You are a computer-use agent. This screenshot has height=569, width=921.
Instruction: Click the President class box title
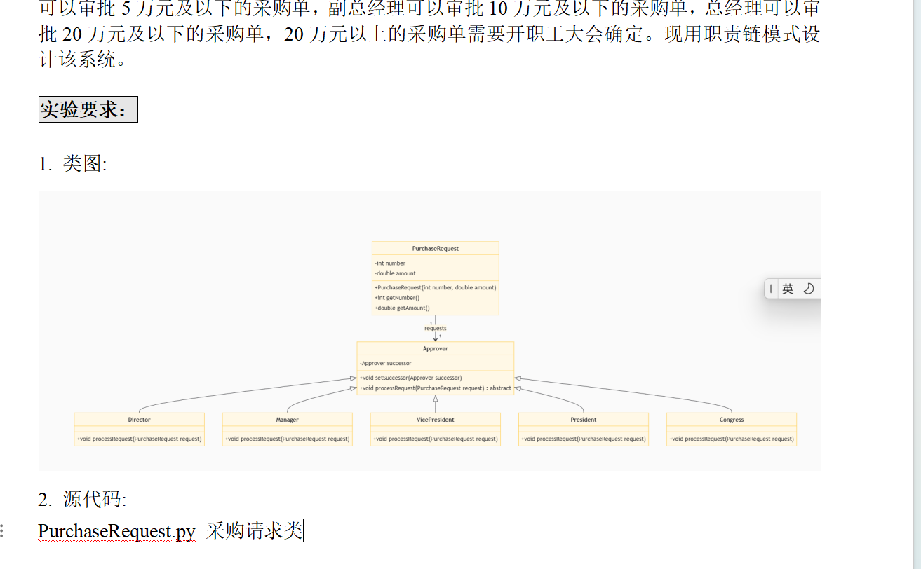[x=583, y=420]
